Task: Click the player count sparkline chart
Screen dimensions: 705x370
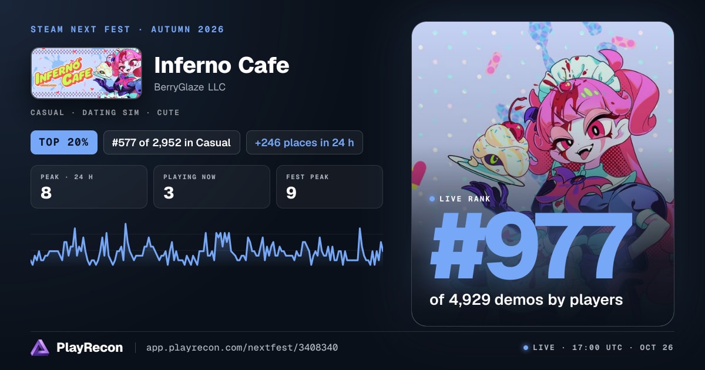Action: 207,245
